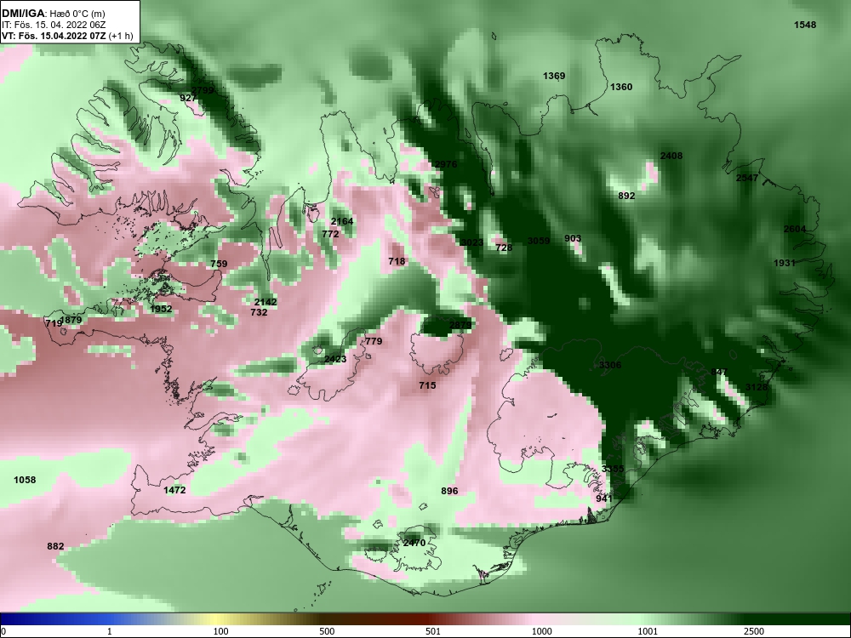Viewport: 851px width, 638px height.
Task: Click the map value 732
Action: pyautogui.click(x=259, y=312)
